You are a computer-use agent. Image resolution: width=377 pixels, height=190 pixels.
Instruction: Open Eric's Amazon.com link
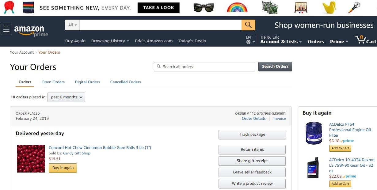(x=154, y=41)
